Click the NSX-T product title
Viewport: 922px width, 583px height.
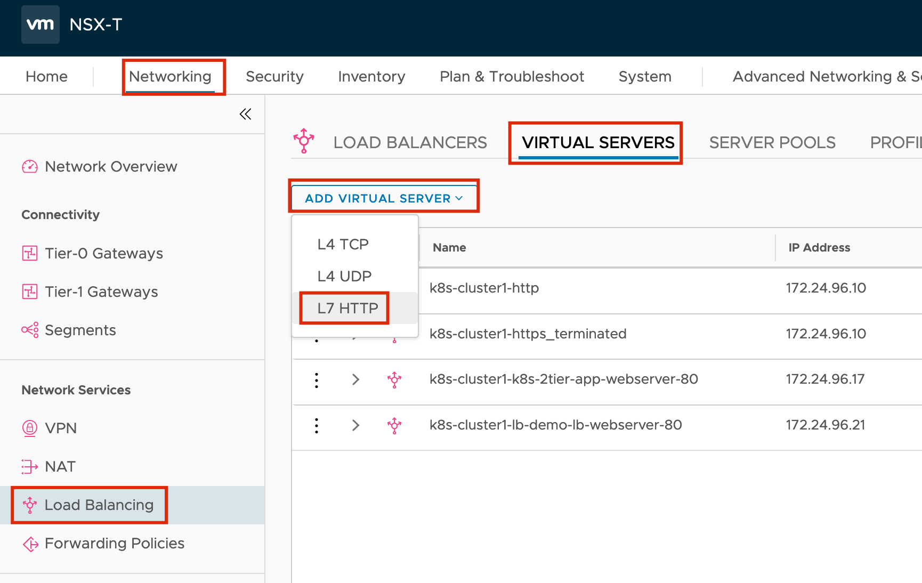[96, 25]
